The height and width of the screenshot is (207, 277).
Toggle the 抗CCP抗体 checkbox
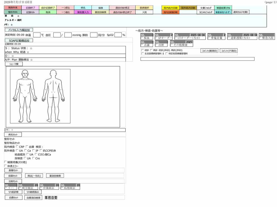(x=41, y=151)
